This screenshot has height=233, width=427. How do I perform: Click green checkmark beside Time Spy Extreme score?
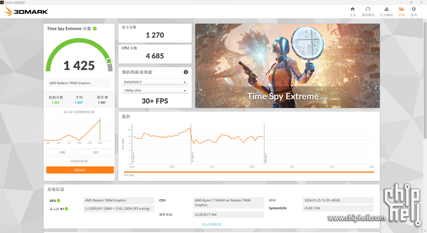pos(95,29)
